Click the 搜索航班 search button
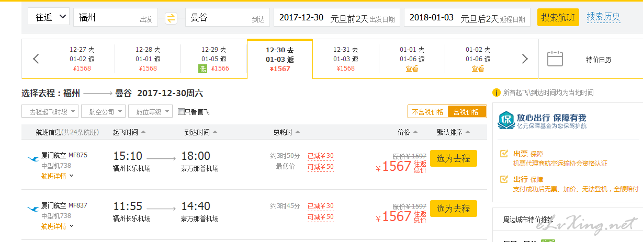Image resolution: width=643 pixels, height=242 pixels. 558,17
